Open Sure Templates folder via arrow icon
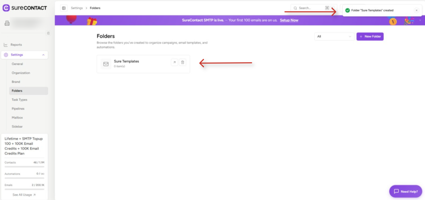The height and width of the screenshot is (200, 425). [x=174, y=63]
